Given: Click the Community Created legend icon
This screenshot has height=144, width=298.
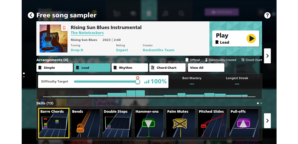Looking at the screenshot, I should click(206, 60).
